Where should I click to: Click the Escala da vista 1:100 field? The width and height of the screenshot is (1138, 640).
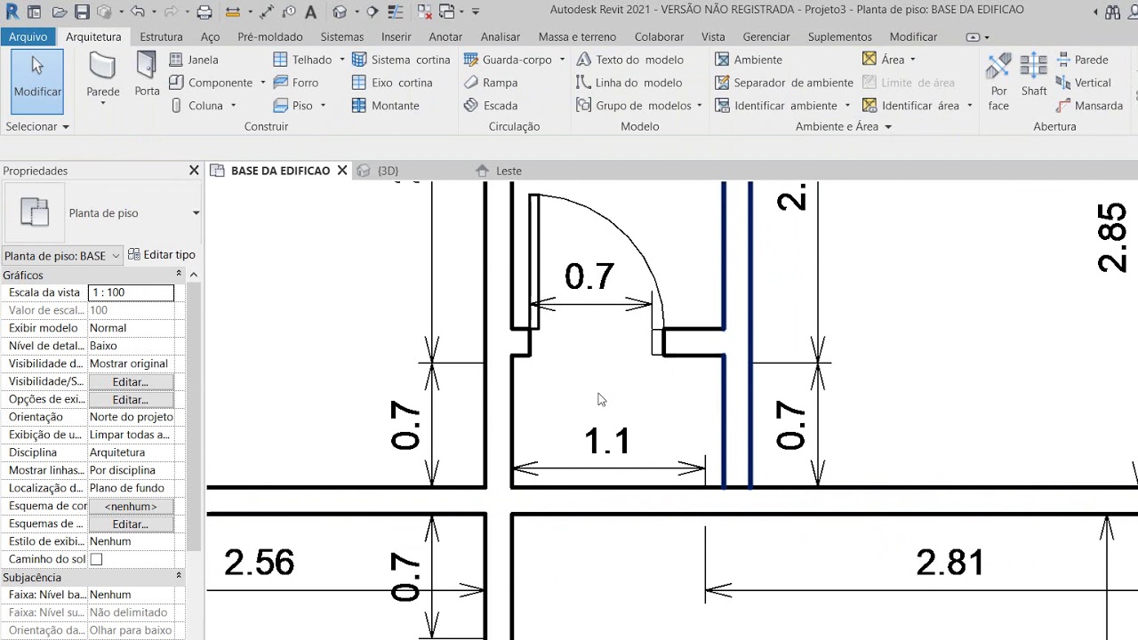click(x=131, y=292)
